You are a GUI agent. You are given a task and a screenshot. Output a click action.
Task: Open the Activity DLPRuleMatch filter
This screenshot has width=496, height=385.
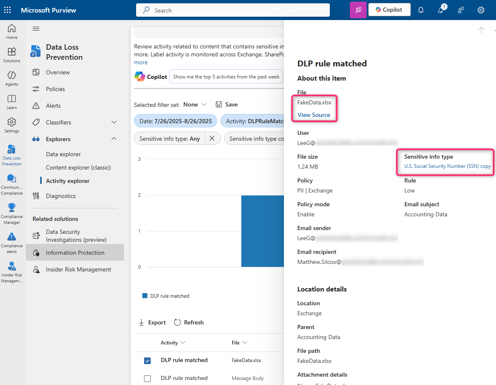tap(253, 121)
